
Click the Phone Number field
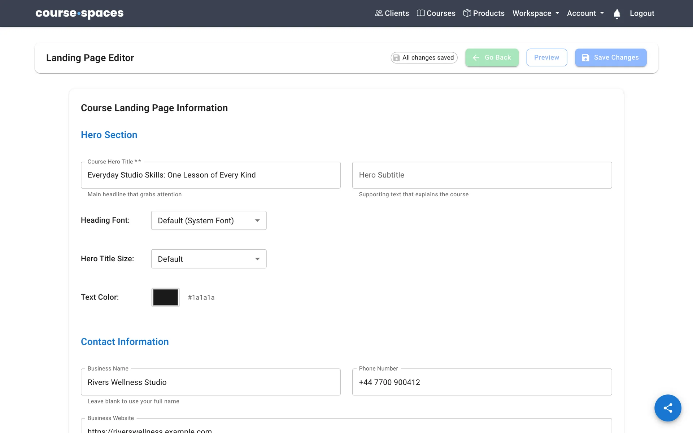(x=482, y=382)
